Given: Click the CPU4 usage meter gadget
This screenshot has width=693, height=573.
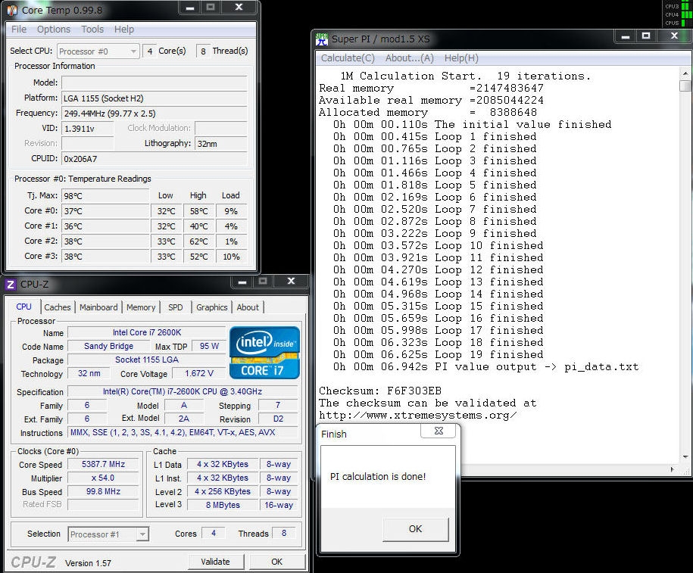Looking at the screenshot, I should (678, 14).
